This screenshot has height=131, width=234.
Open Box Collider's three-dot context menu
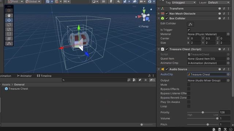(x=229, y=19)
